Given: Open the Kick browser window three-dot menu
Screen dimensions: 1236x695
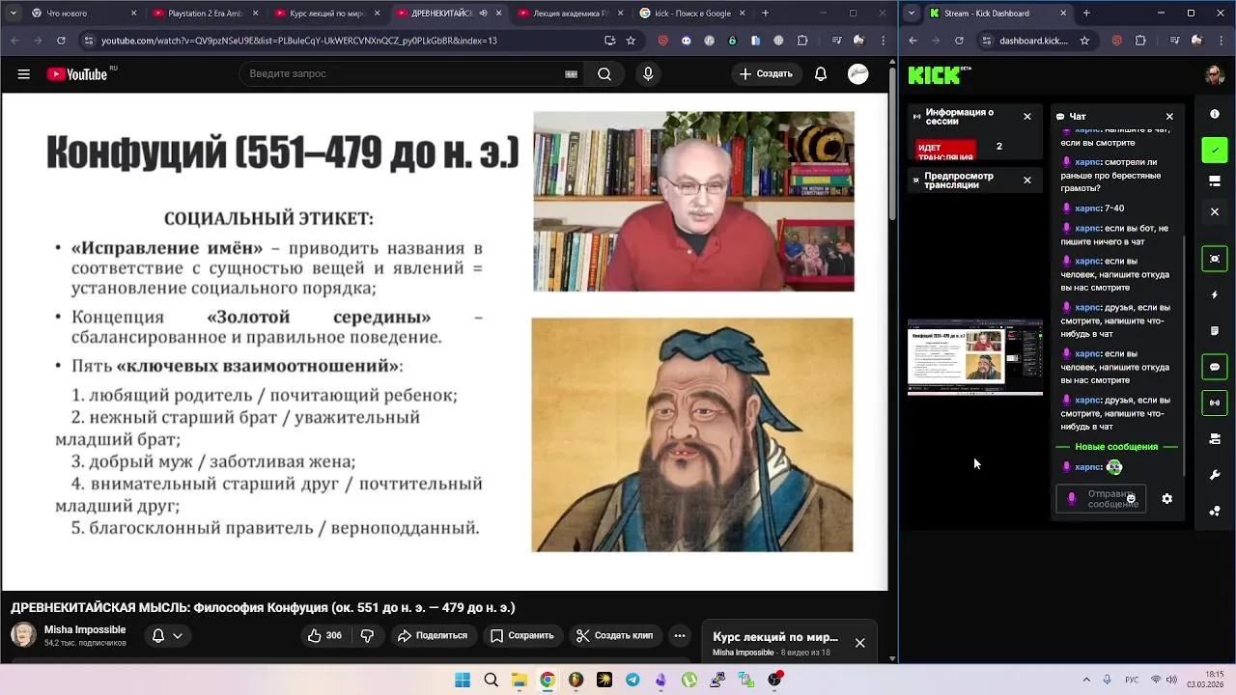Looking at the screenshot, I should click(1222, 41).
